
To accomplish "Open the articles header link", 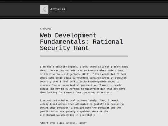I will tap(58, 9).
